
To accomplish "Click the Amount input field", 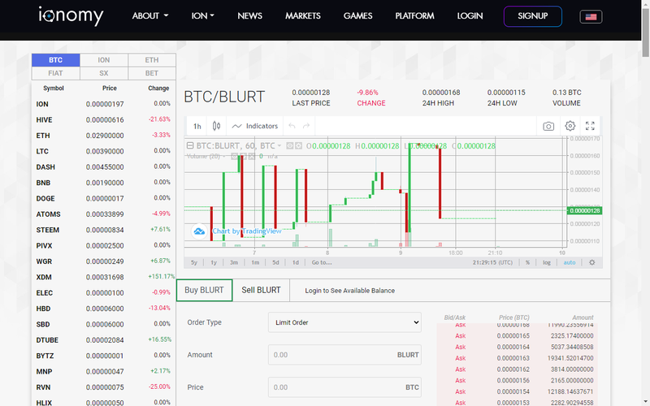I will (344, 355).
